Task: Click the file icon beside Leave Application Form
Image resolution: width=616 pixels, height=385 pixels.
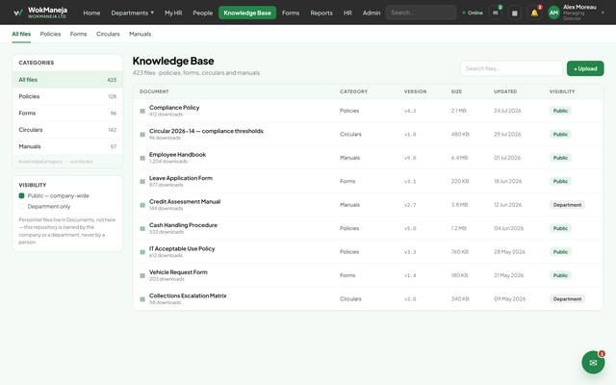Action: 142,182
